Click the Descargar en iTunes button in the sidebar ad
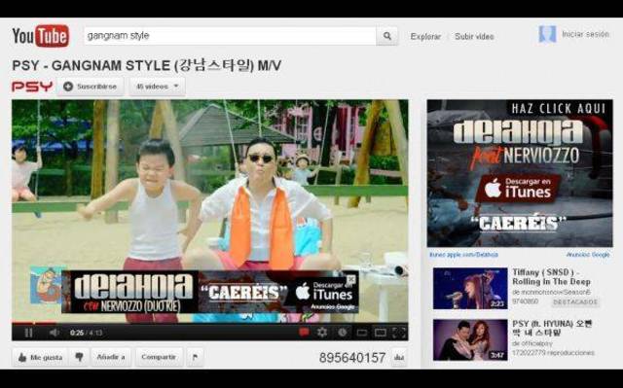Screen dimensions: 623x388 click(x=519, y=189)
